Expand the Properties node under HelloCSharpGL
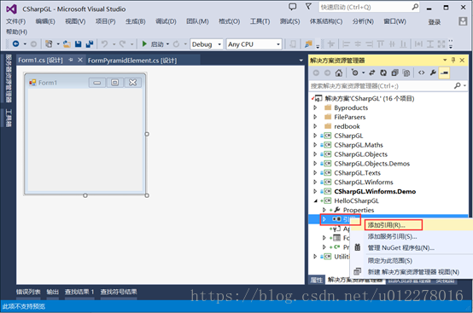473x313 pixels. (x=324, y=210)
